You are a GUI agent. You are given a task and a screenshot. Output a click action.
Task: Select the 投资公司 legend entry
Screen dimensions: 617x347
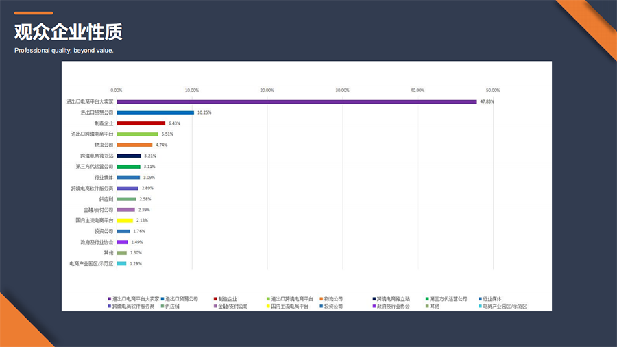pos(333,306)
